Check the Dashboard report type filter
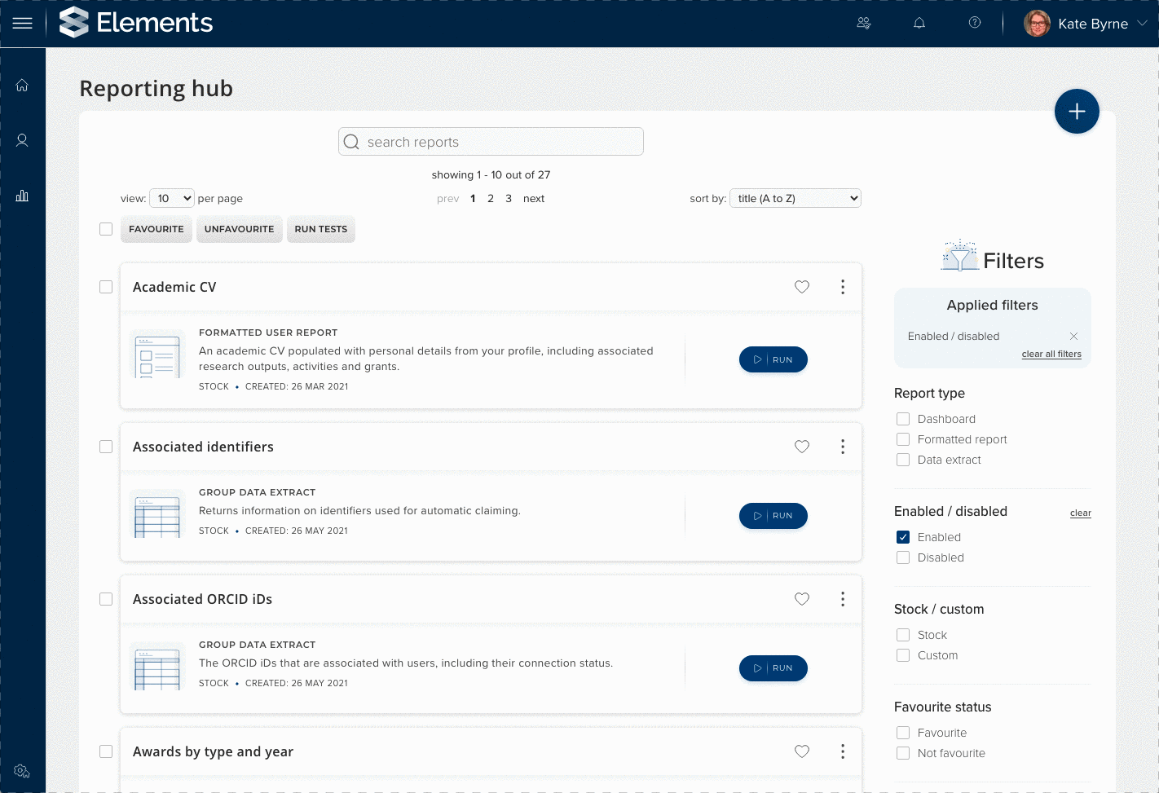 903,419
